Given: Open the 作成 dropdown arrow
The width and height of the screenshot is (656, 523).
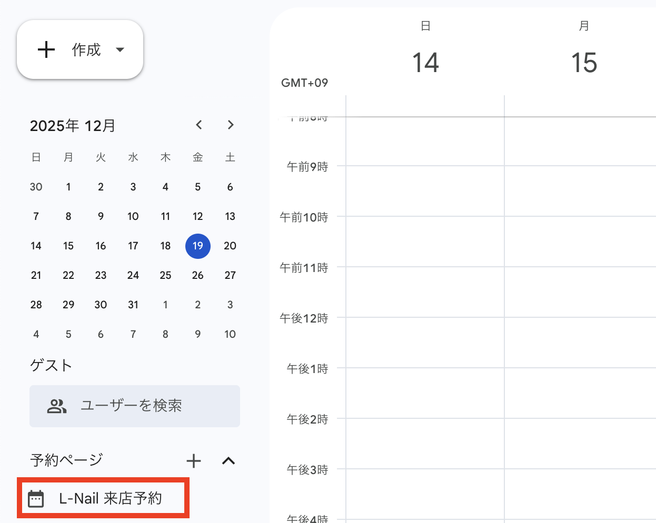Looking at the screenshot, I should 120,49.
